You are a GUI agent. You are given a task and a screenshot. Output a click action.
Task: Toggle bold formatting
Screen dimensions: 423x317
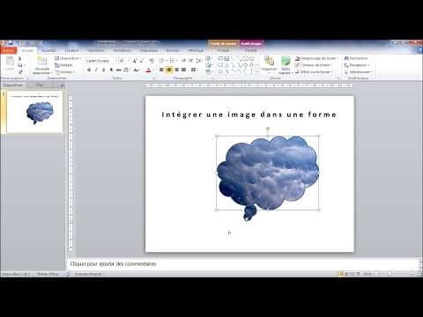pos(89,70)
